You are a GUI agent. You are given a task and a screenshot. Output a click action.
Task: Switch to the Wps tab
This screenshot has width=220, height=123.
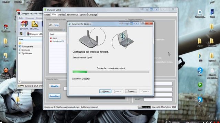54,14
